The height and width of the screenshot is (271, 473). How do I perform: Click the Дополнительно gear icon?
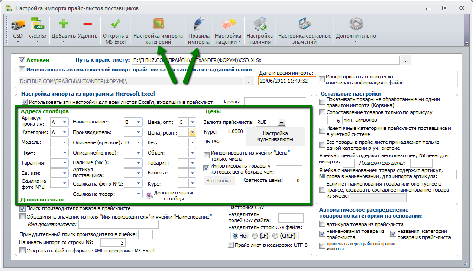click(356, 24)
